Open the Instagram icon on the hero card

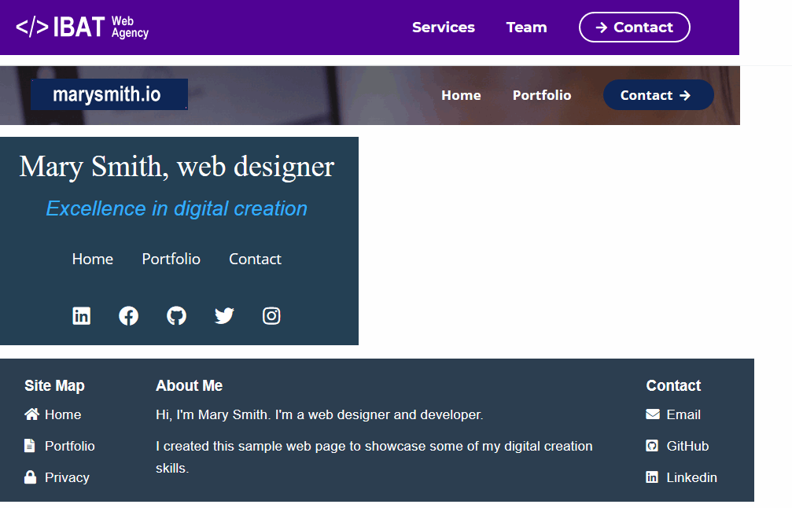coord(271,315)
